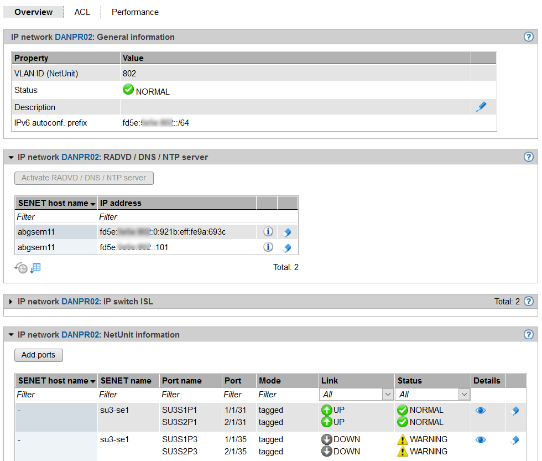Open help for NetUnit information panel
542x461 pixels.
click(528, 334)
